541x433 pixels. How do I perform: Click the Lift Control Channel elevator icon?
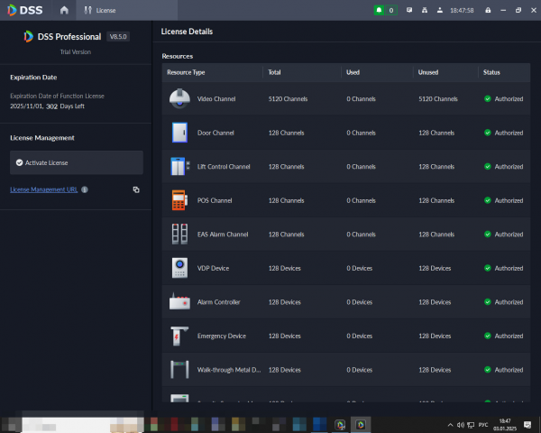pyautogui.click(x=179, y=166)
